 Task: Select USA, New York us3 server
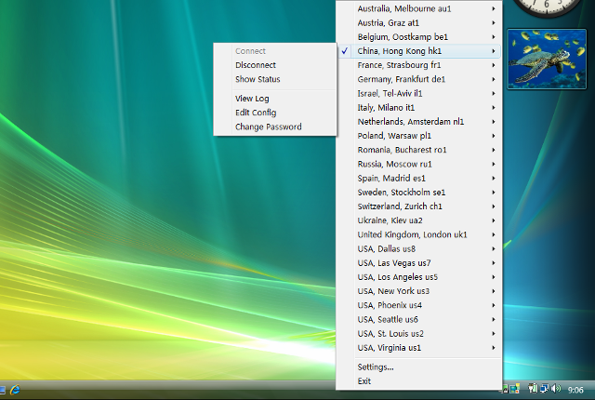(419, 291)
